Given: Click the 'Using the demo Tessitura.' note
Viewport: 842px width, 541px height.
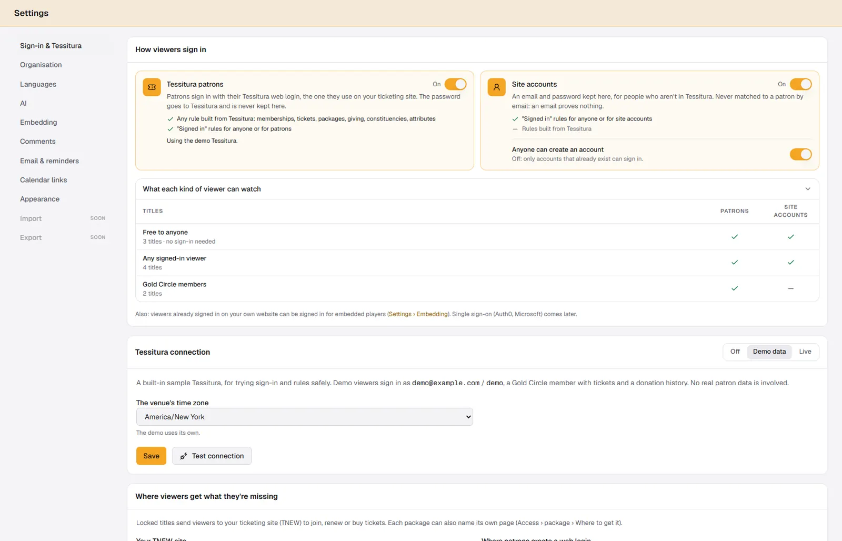Looking at the screenshot, I should 202,141.
